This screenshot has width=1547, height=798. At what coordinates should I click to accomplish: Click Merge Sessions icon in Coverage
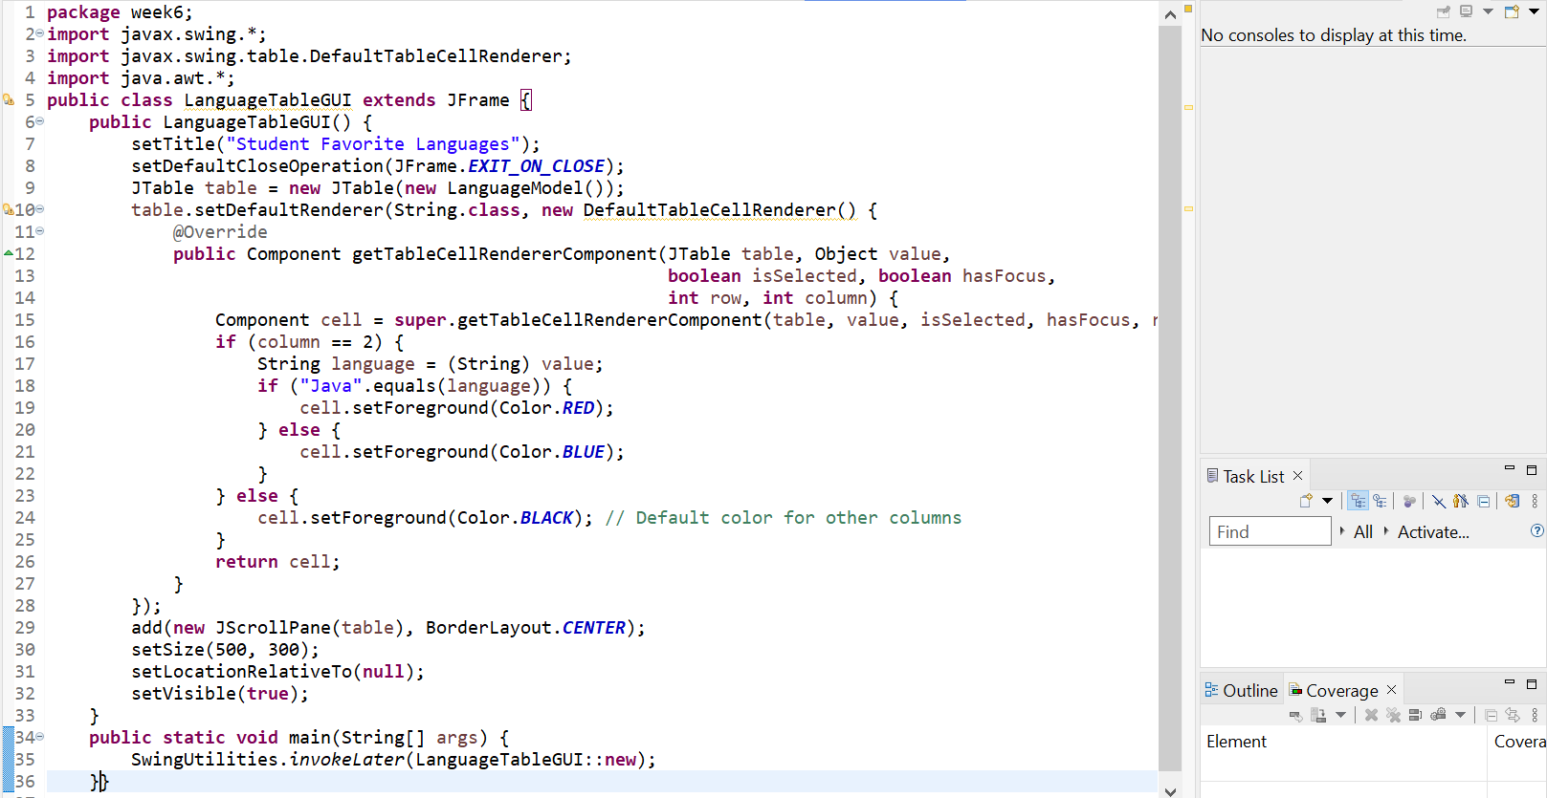(1415, 715)
